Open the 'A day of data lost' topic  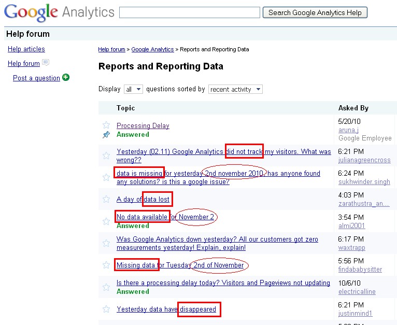coord(143,200)
